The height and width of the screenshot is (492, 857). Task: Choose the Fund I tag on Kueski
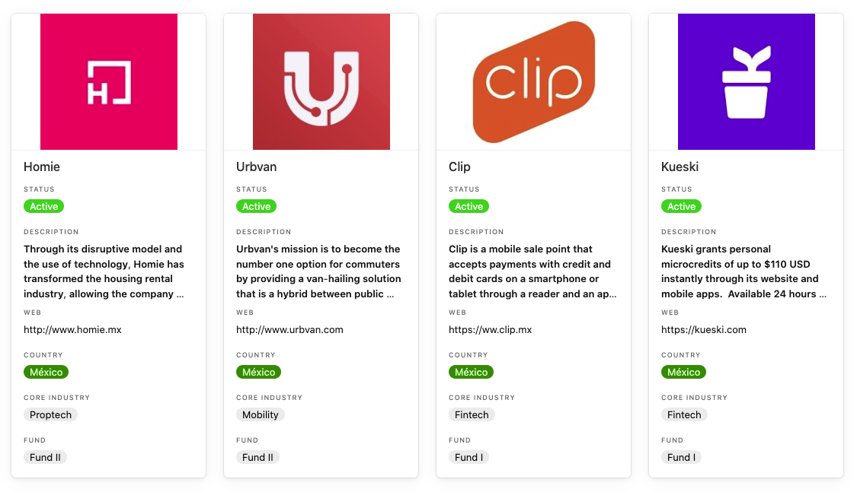pyautogui.click(x=681, y=457)
